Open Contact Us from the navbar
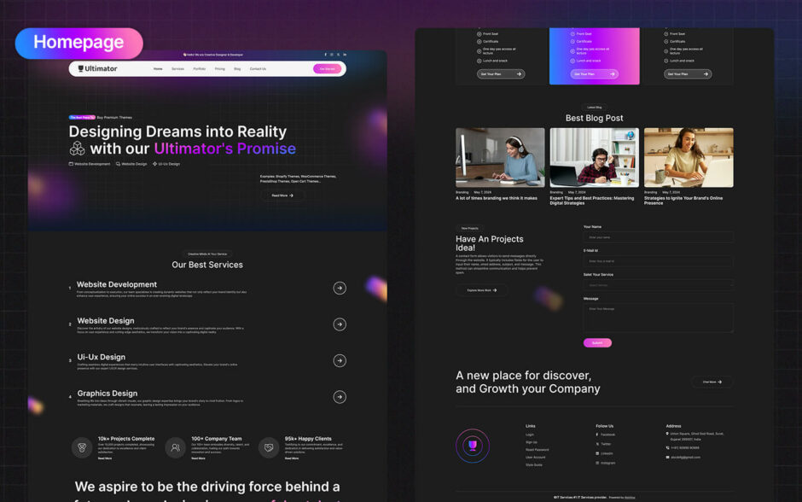This screenshot has height=502, width=802. pyautogui.click(x=258, y=69)
